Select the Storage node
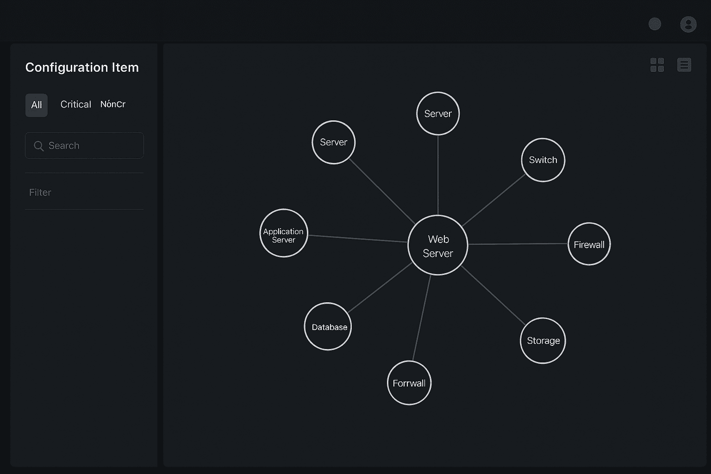Viewport: 711px width, 474px height. (543, 341)
